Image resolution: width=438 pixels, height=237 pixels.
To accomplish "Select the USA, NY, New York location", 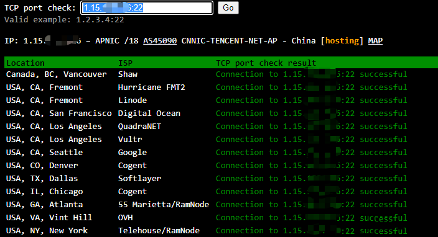I will [47, 231].
